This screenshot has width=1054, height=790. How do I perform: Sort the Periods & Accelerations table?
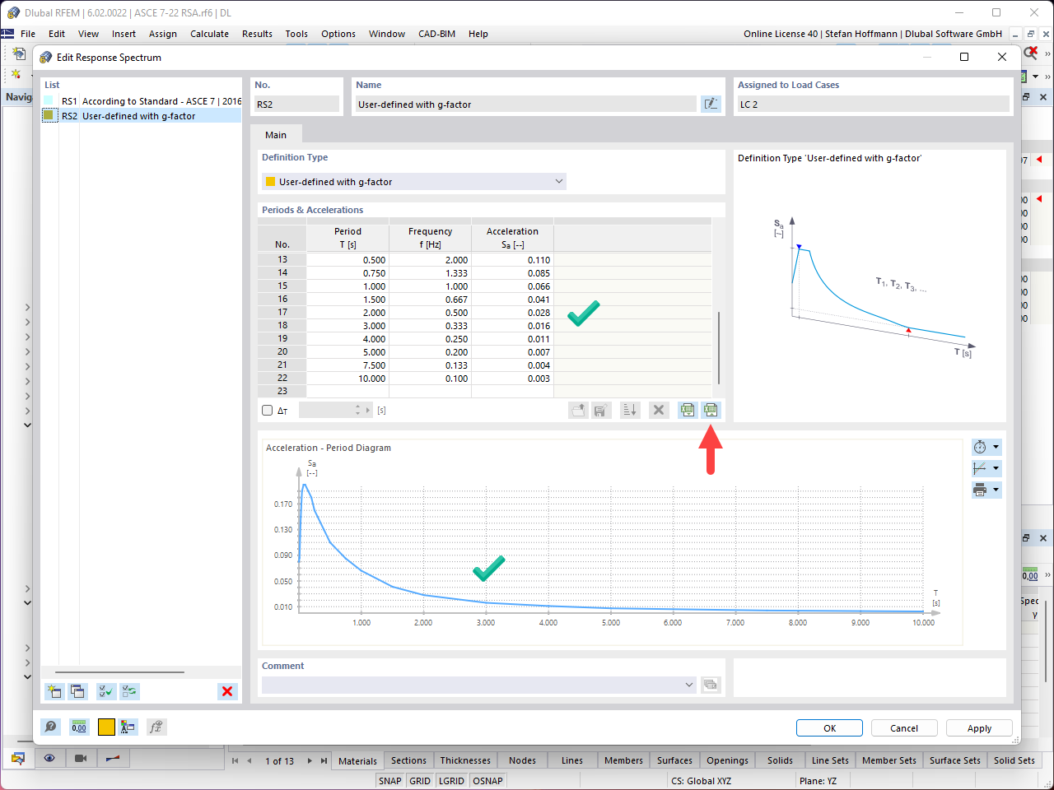point(630,410)
